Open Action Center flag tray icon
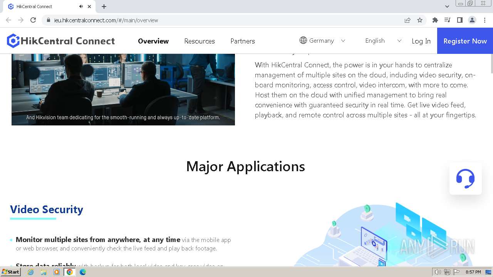The width and height of the screenshot is (493, 277). pos(456,272)
